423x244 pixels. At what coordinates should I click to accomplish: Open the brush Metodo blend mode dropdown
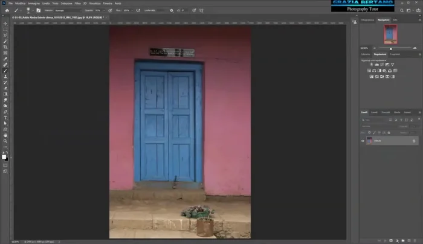pos(66,10)
